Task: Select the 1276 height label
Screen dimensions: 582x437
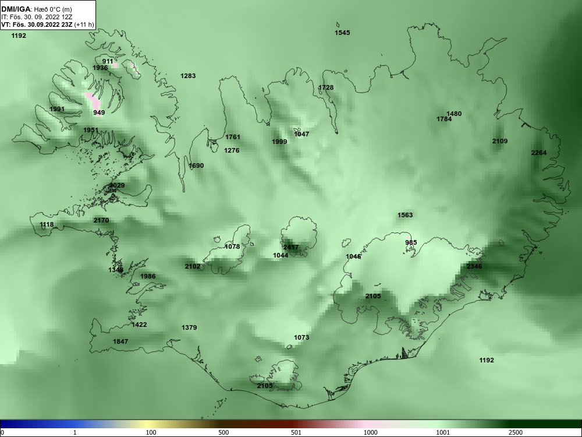Action: pos(232,150)
